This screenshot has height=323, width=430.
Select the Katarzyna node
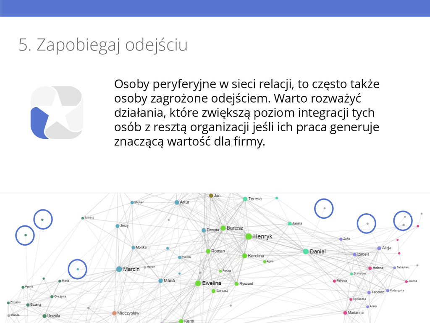[388, 291]
